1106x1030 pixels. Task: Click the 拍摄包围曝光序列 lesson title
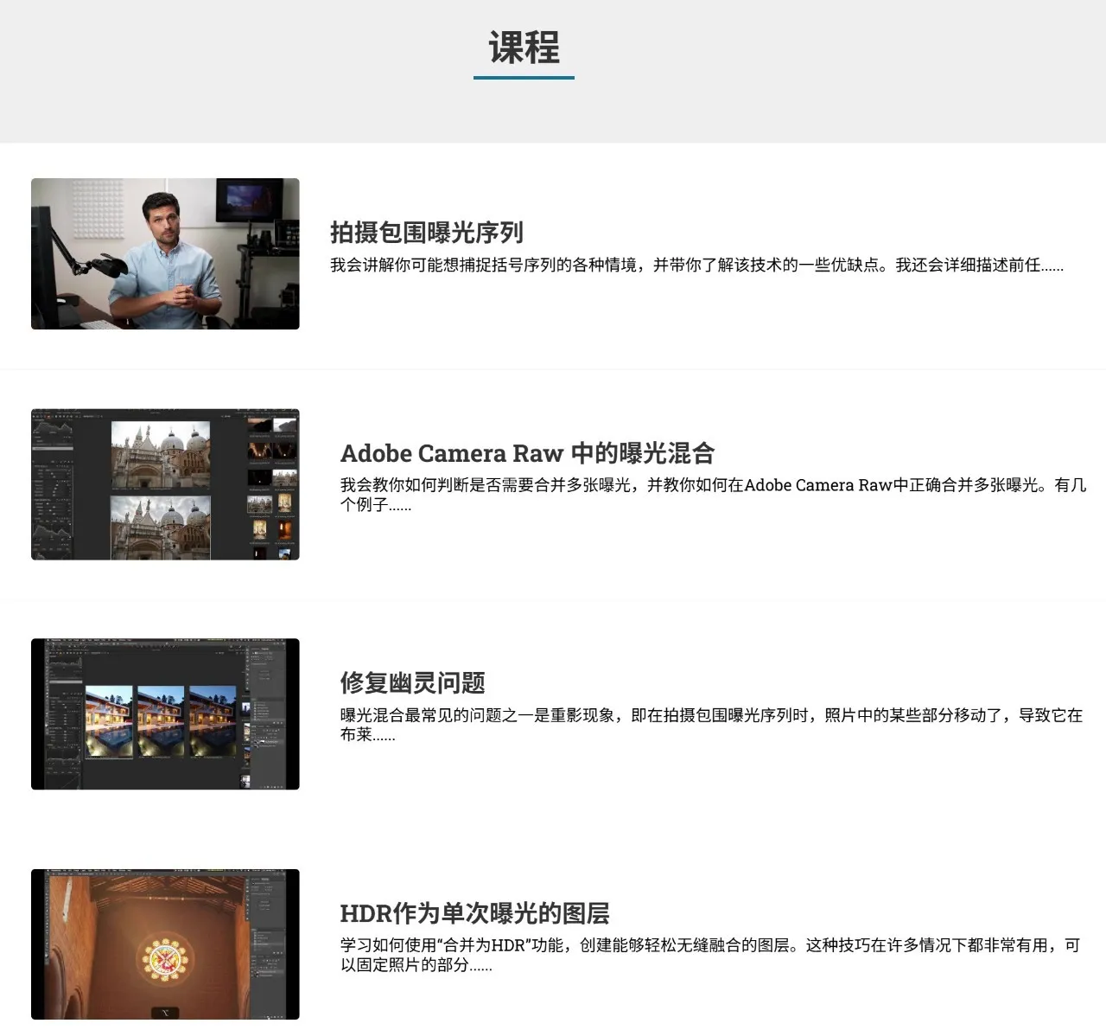pyautogui.click(x=427, y=233)
